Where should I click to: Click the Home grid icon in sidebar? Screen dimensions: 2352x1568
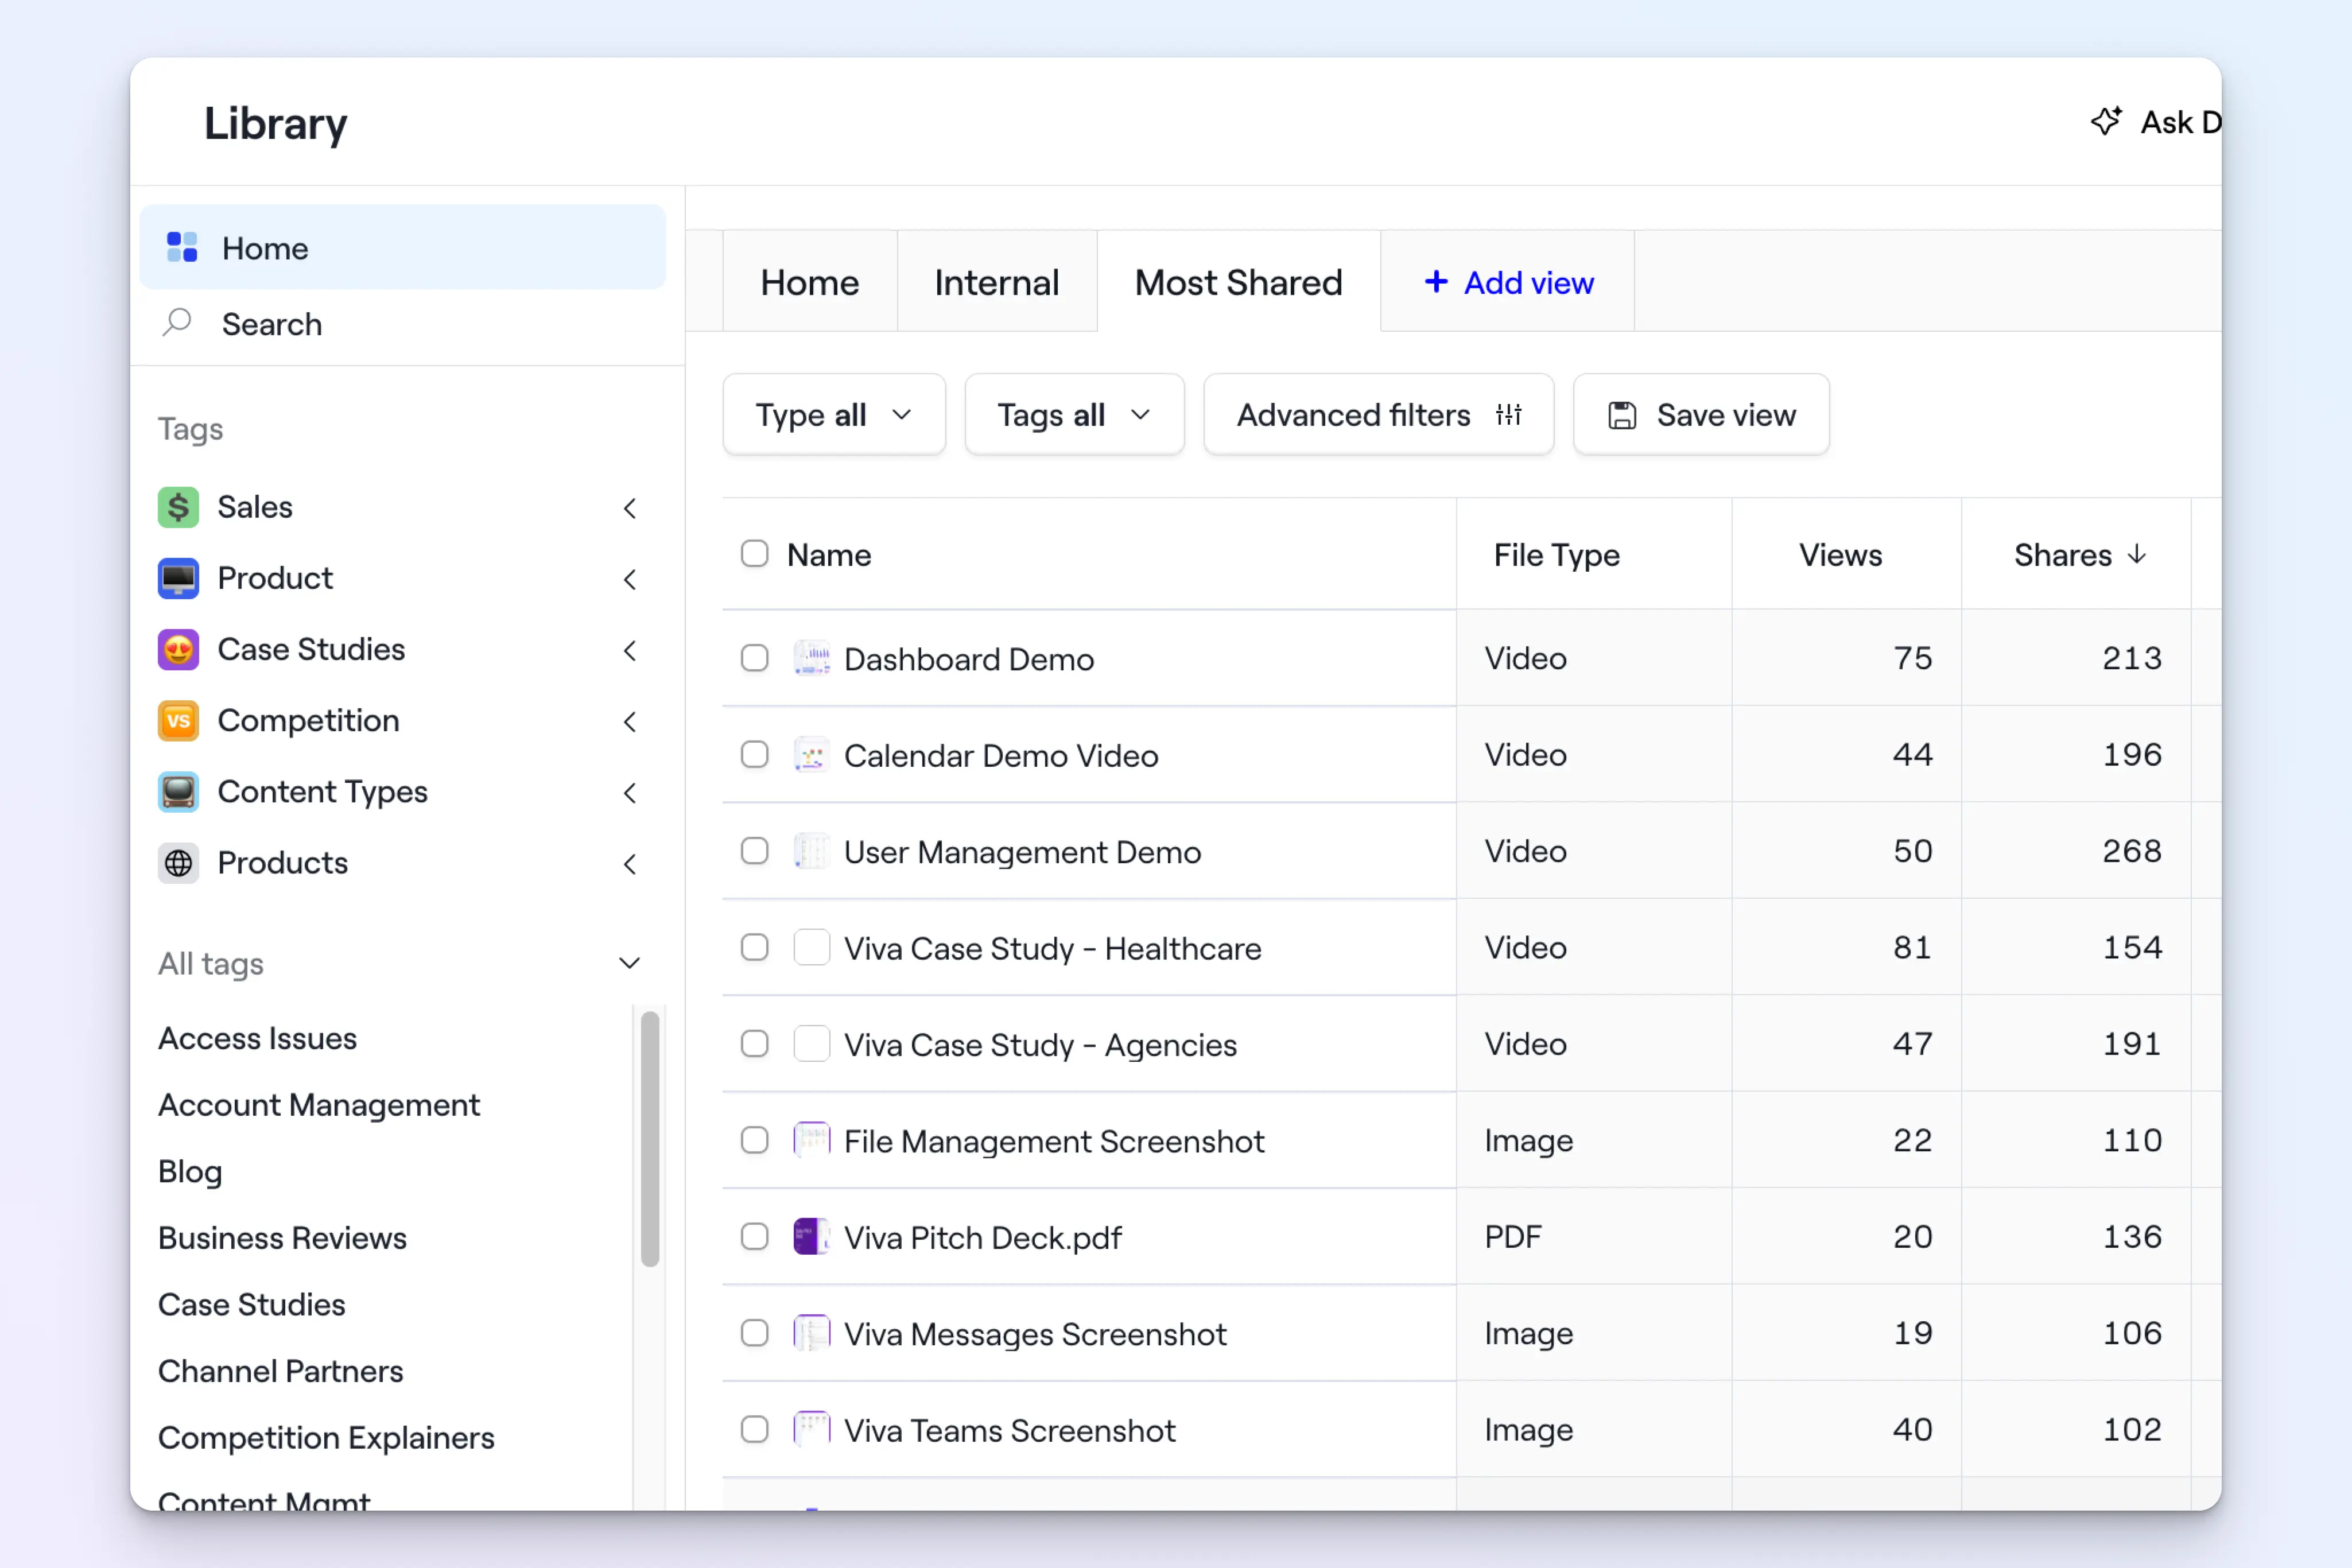coord(181,247)
